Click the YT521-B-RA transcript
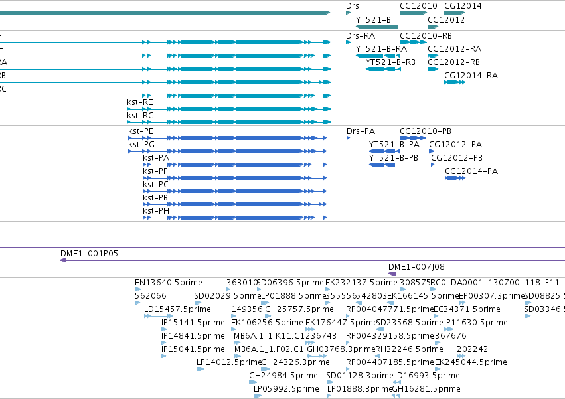This screenshot has width=565, height=399. click(378, 56)
